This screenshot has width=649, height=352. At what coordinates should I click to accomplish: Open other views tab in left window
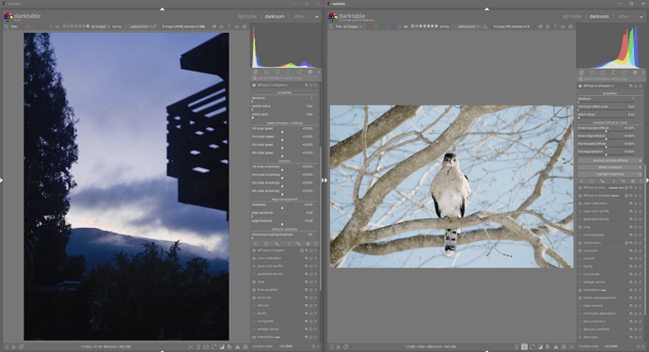tap(299, 17)
